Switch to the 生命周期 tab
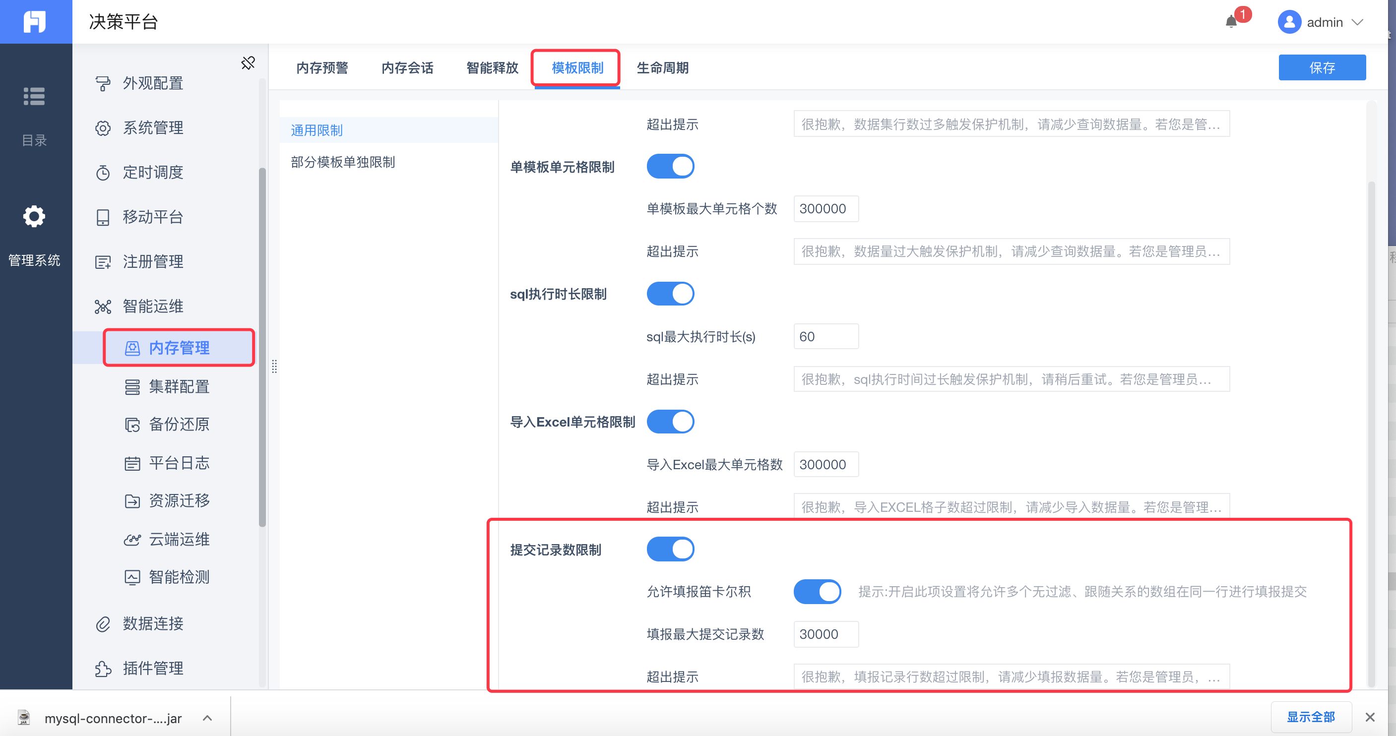1396x736 pixels. click(662, 68)
